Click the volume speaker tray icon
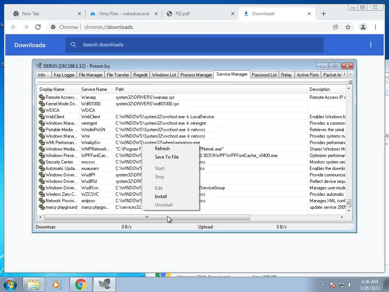 pyautogui.click(x=351, y=285)
